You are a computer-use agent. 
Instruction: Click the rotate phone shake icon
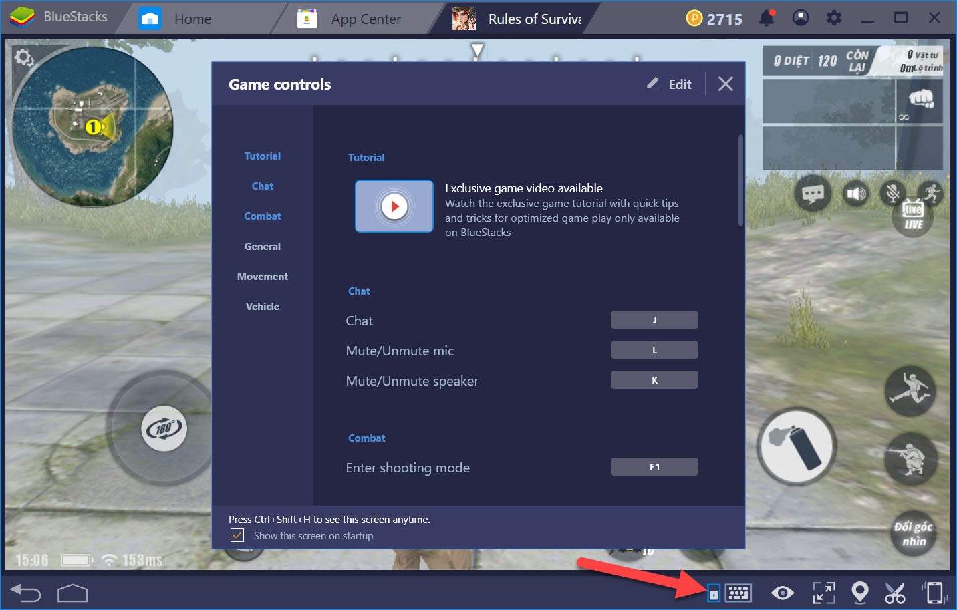[x=934, y=593]
